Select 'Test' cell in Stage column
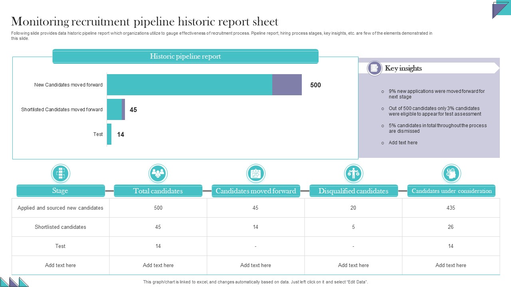 [x=60, y=246]
